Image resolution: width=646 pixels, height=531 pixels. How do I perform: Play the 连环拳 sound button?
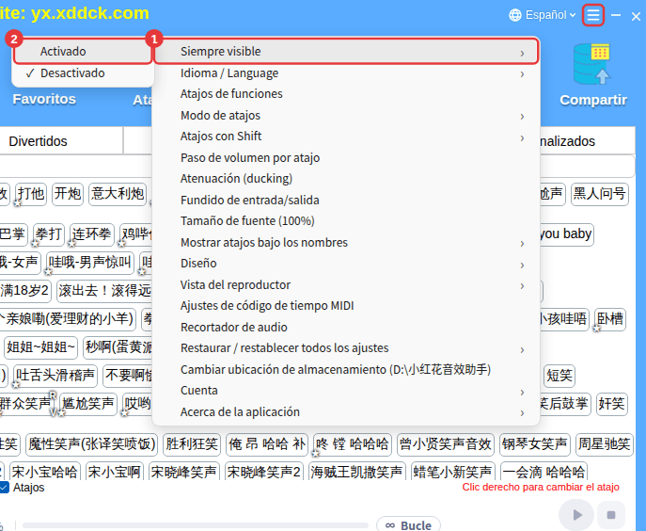(x=91, y=234)
